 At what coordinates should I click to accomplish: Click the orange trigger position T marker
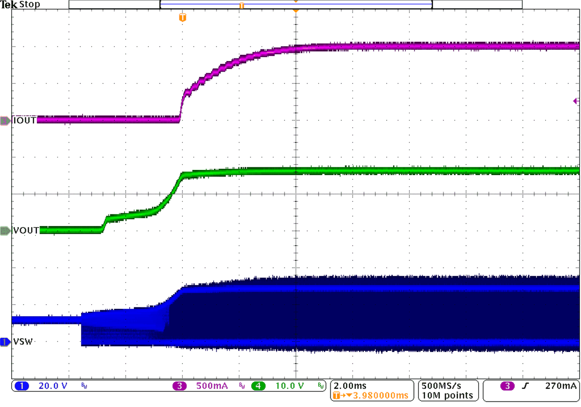pos(182,18)
